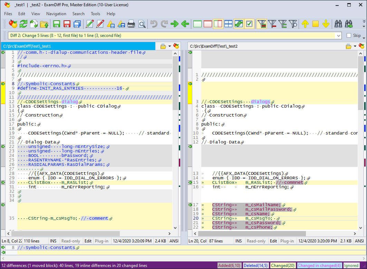
Task: Toggle the synchronized scrolling arrows button
Action: 239,24
